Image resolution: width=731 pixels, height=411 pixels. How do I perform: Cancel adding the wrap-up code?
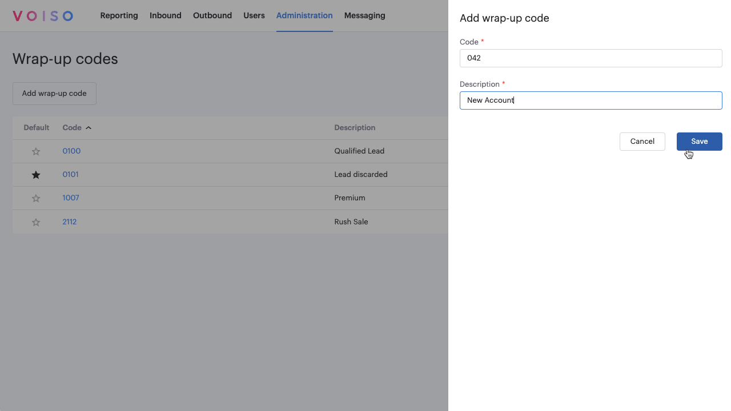pos(642,142)
